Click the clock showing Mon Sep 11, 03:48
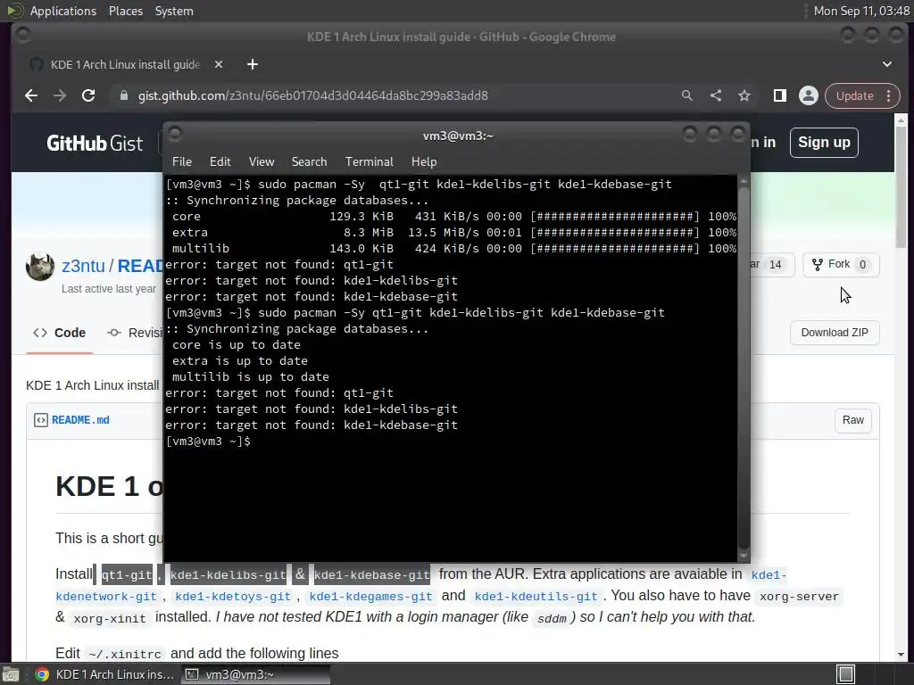914x685 pixels. tap(861, 11)
